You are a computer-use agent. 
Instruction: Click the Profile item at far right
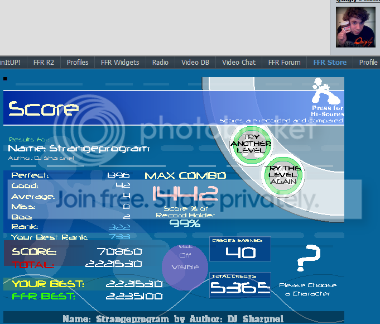click(368, 63)
